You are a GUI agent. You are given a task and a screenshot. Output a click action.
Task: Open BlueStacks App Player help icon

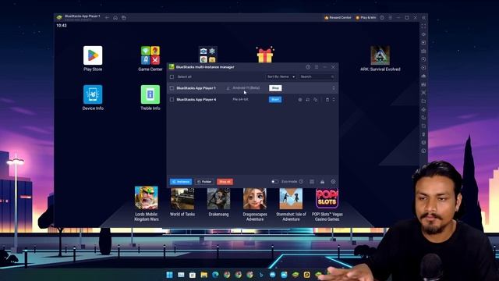point(382,18)
